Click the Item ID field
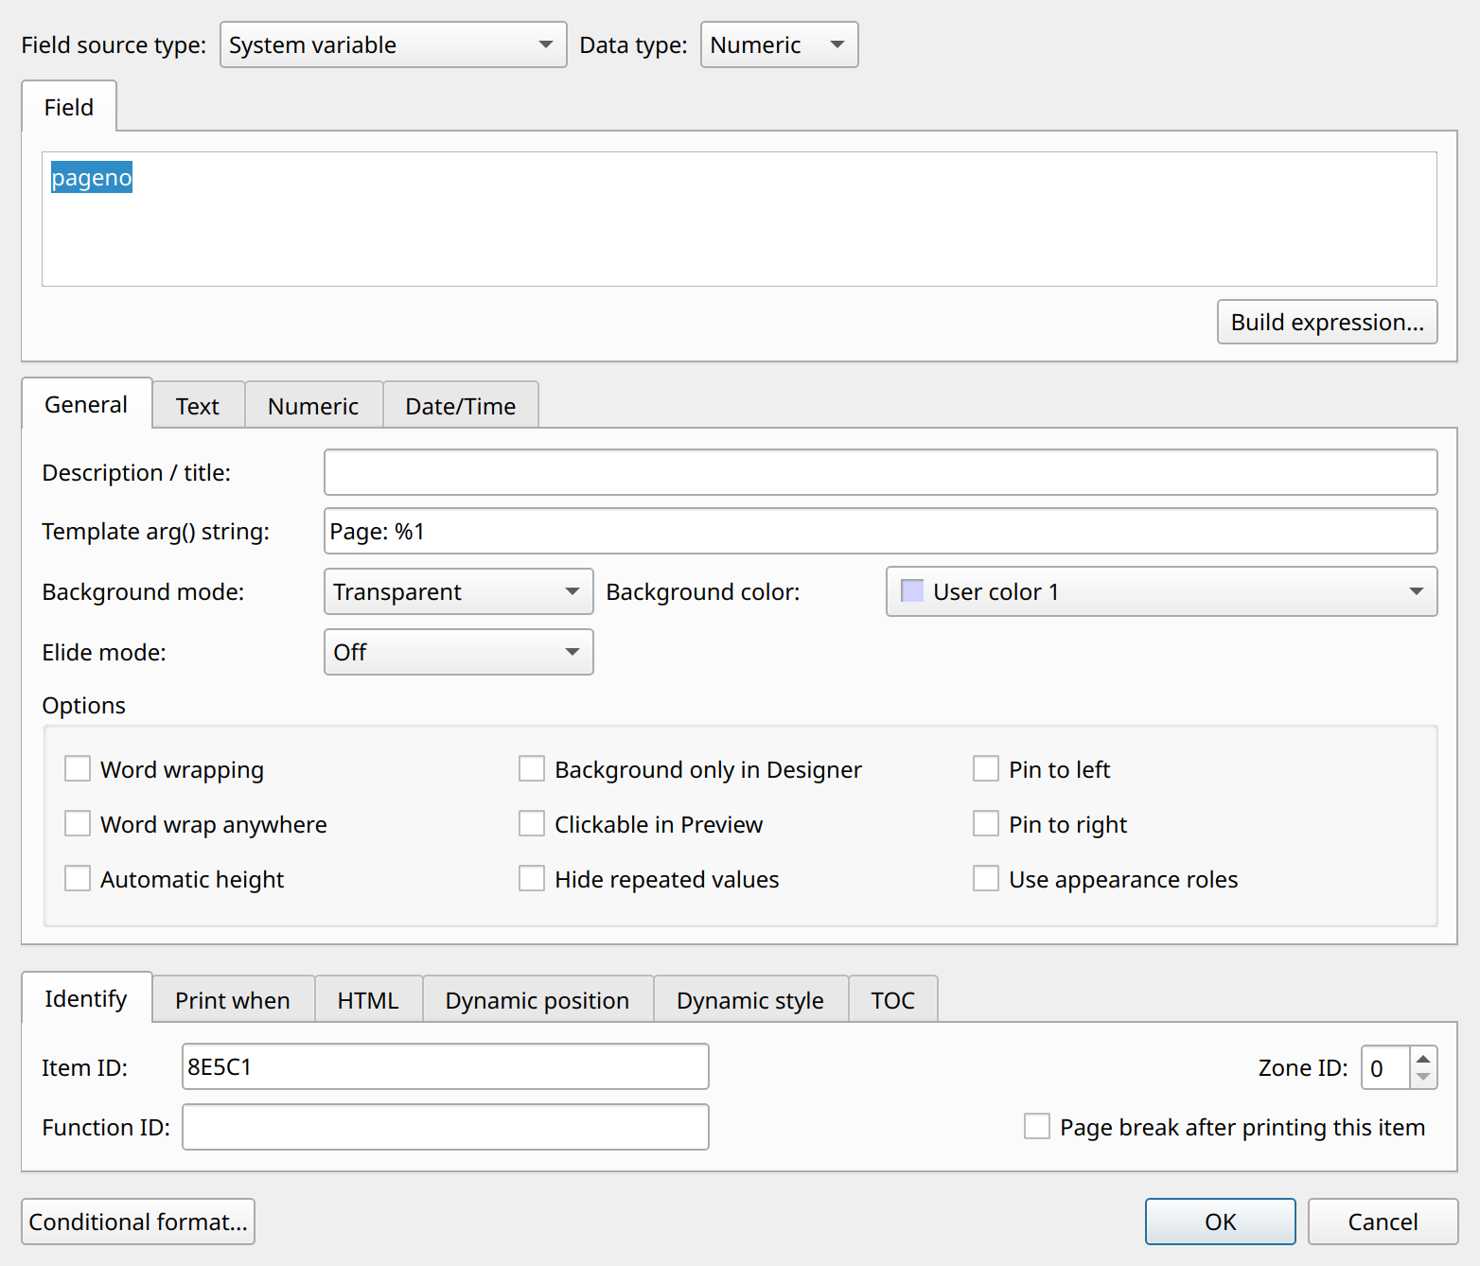This screenshot has width=1480, height=1266. click(445, 1066)
